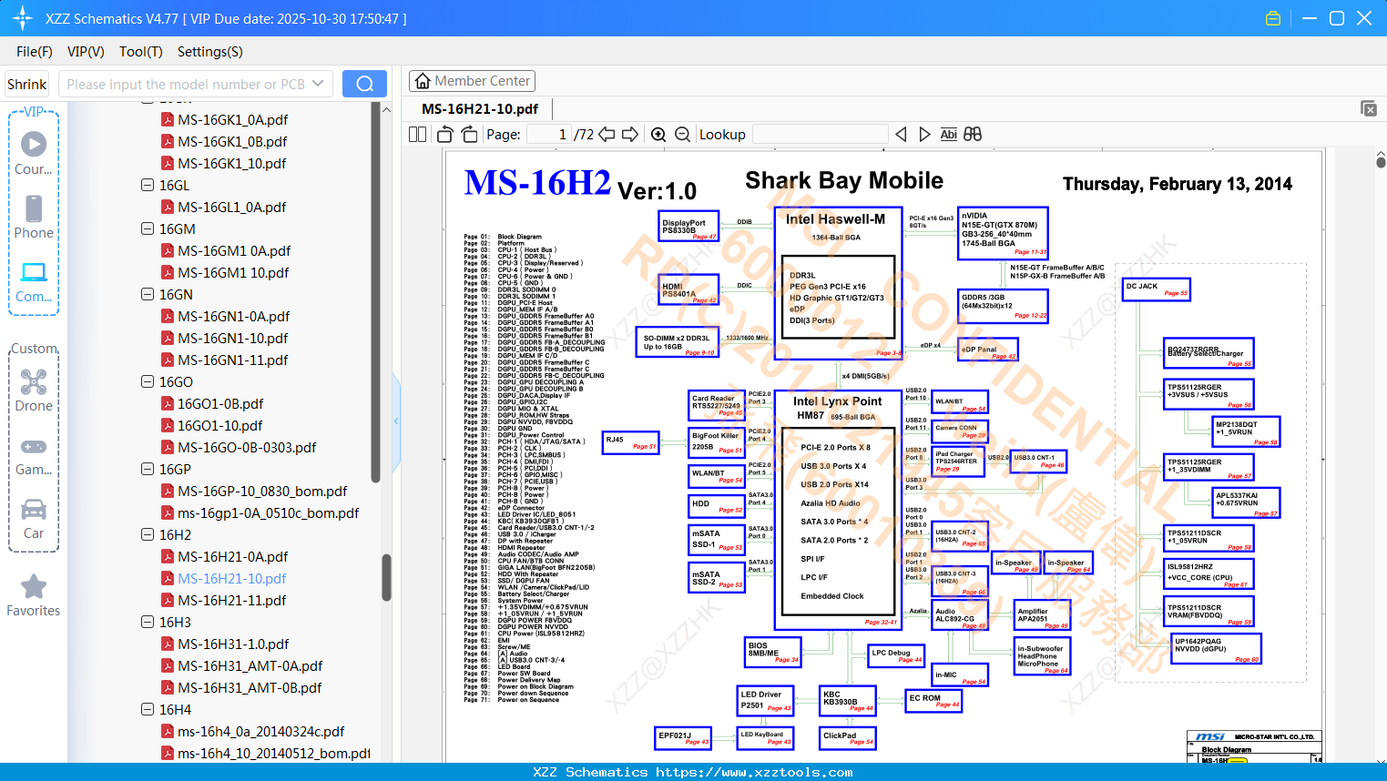Select the Computer category icon
The image size is (1387, 781).
pos(34,282)
